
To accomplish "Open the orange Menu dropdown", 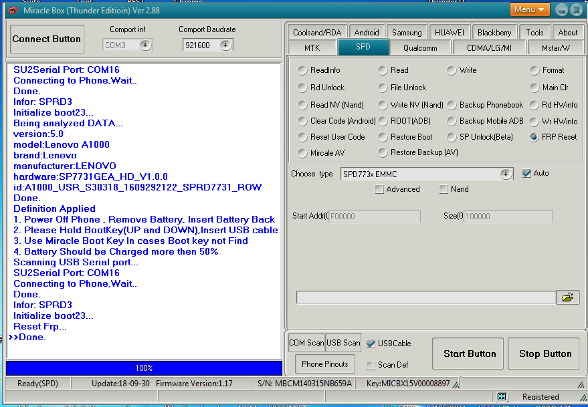I will (530, 9).
